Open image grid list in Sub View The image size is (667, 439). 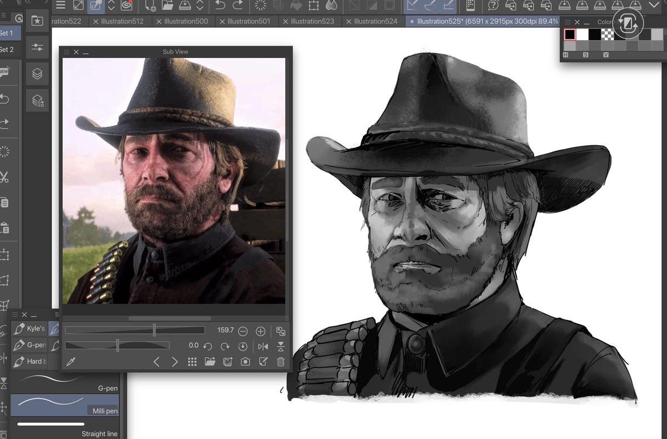pos(192,362)
